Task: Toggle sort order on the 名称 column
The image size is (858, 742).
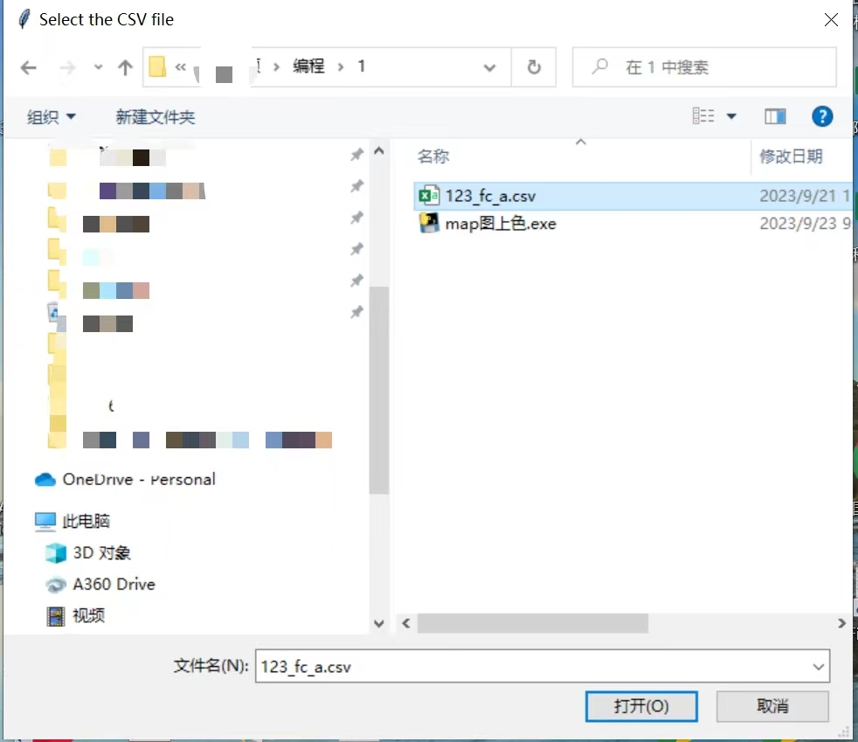Action: (x=434, y=155)
